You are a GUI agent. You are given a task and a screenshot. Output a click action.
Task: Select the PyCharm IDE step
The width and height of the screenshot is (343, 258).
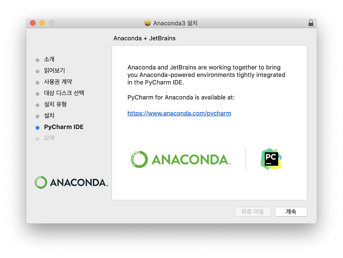pyautogui.click(x=64, y=127)
